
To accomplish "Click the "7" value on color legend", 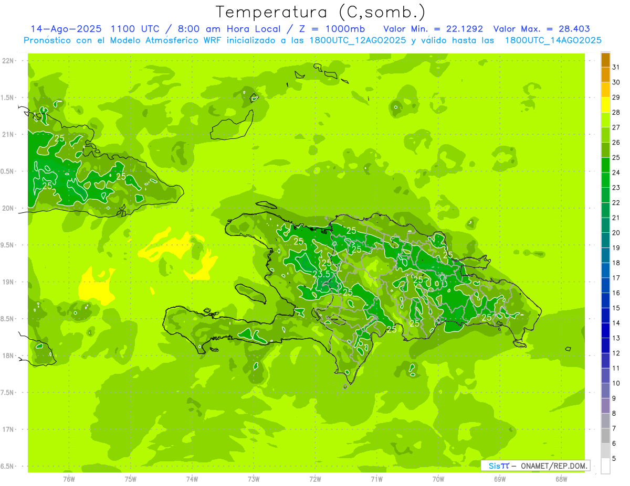I will tap(614, 428).
